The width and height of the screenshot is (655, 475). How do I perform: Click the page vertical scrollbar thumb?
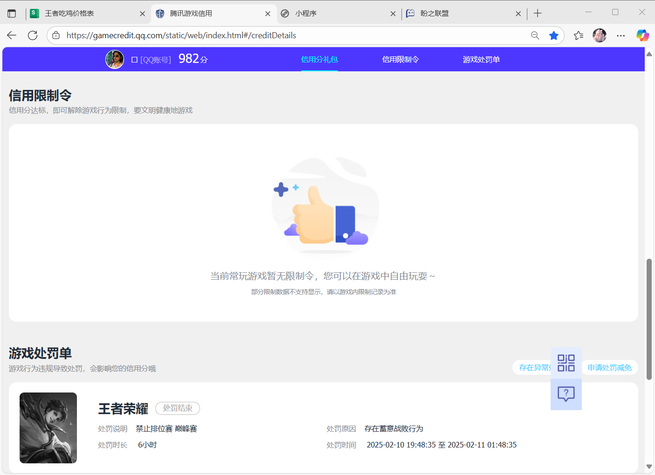pyautogui.click(x=649, y=319)
